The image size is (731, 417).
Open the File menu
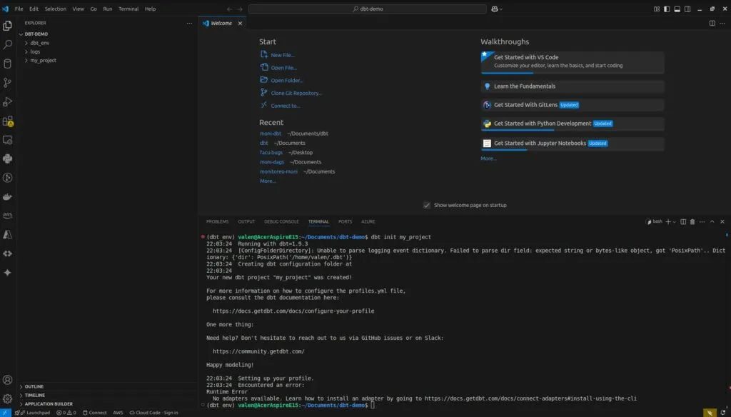[x=19, y=9]
